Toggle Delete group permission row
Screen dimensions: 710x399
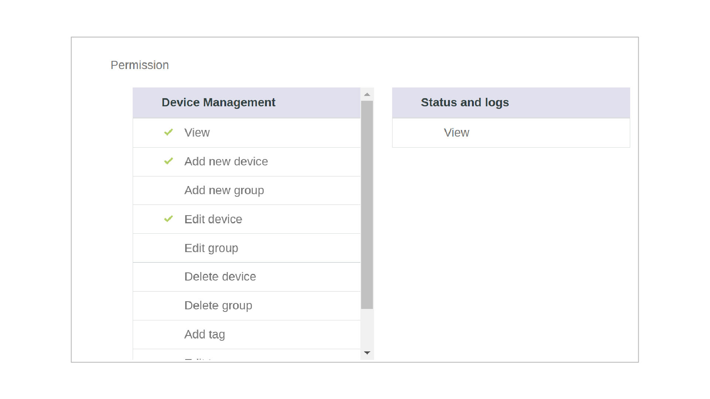218,306
